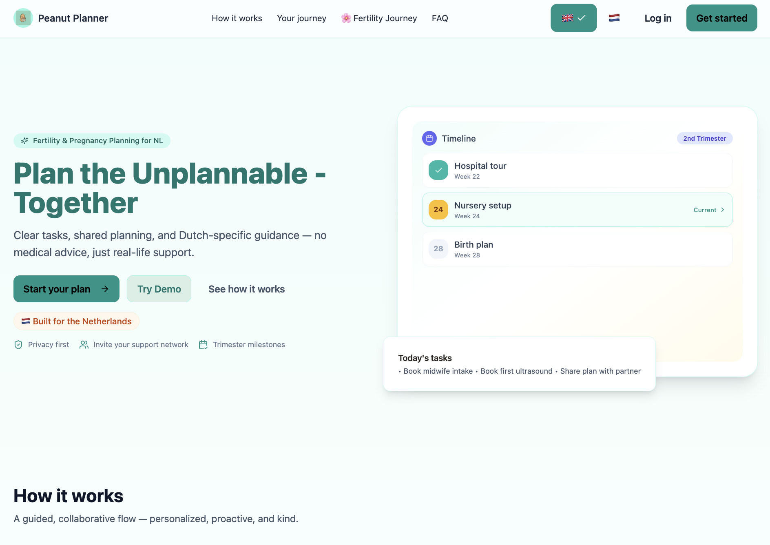This screenshot has width=770, height=545.
Task: Click the See how it works link
Action: pyautogui.click(x=246, y=289)
